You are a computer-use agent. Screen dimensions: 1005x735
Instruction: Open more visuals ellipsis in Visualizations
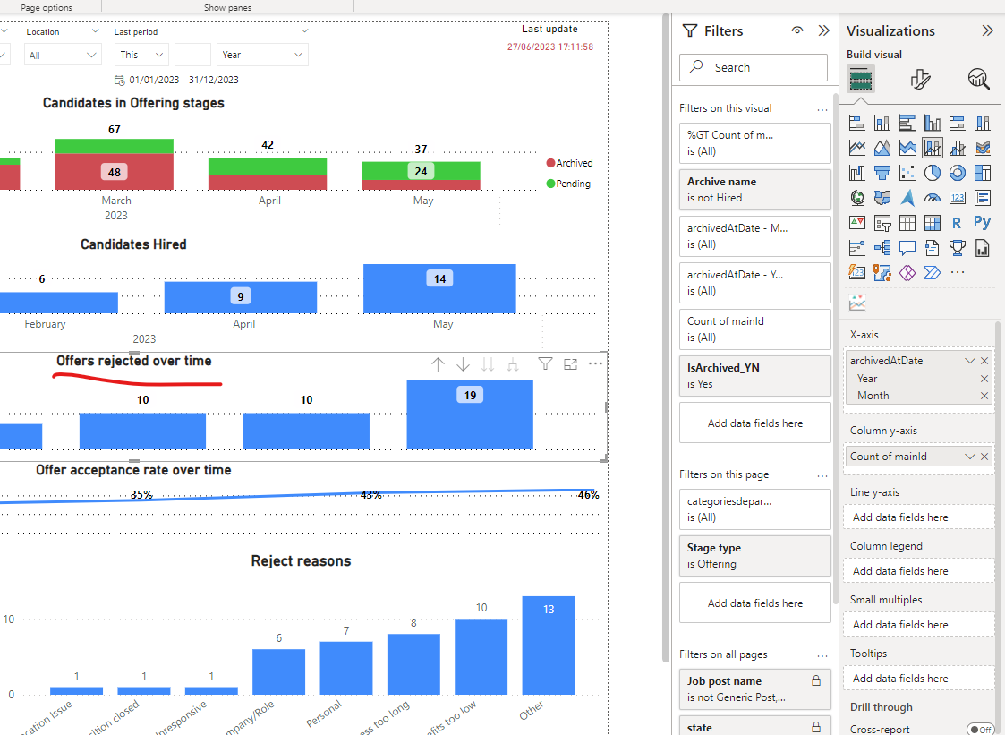click(957, 272)
